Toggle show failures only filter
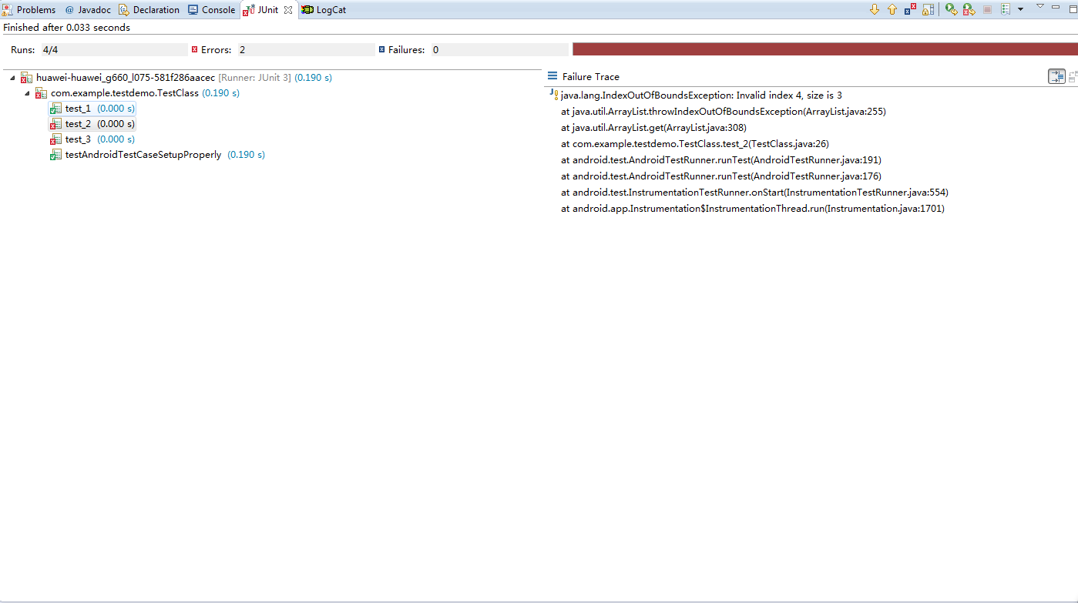The image size is (1078, 603). click(910, 9)
